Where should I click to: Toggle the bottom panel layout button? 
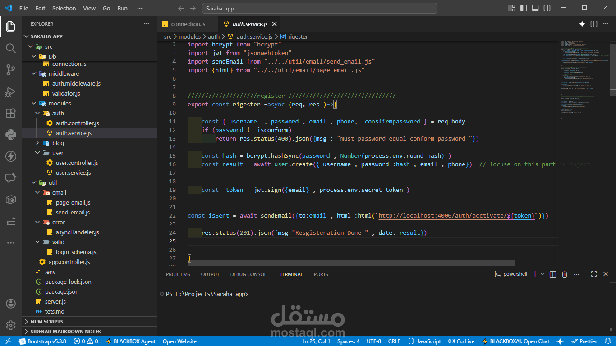[535, 8]
